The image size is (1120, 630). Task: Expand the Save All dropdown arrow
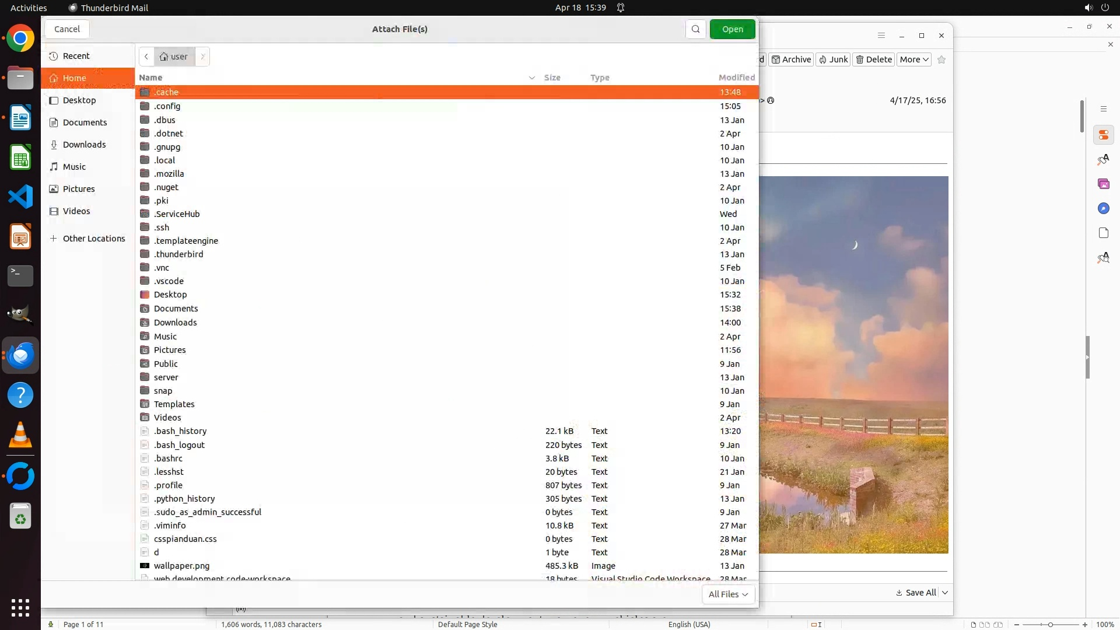[x=945, y=593]
